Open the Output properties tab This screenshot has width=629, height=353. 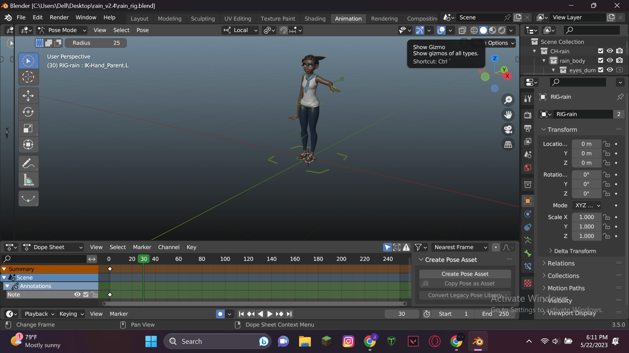(528, 128)
